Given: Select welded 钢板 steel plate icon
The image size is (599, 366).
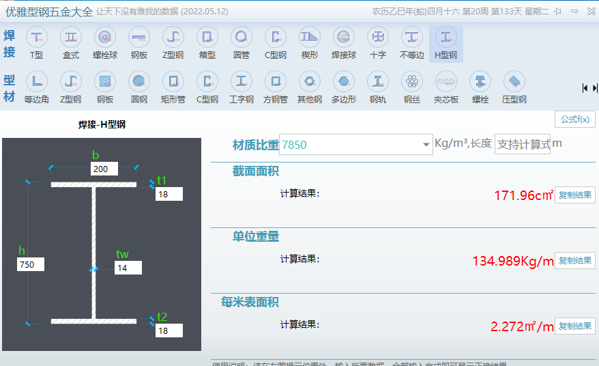Looking at the screenshot, I should click(139, 43).
